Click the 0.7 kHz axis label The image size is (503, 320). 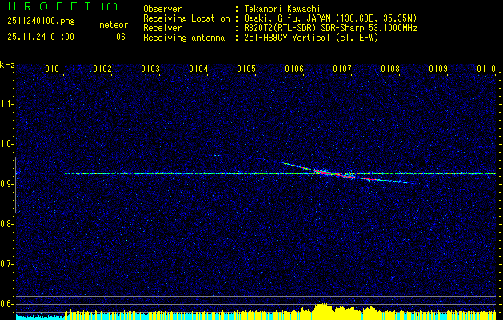point(6,264)
